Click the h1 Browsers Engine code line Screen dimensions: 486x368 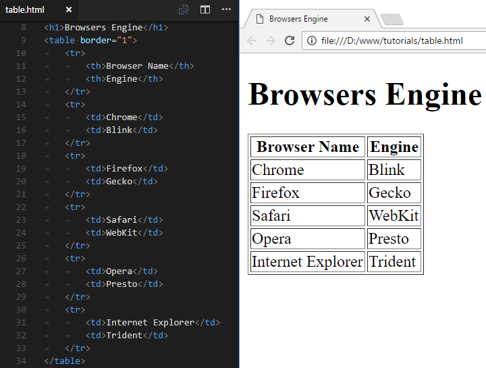pyautogui.click(x=106, y=28)
